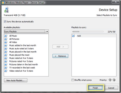Click icon beside Music rated at 4 or 5 stars
The width and height of the screenshot is (121, 93).
pyautogui.click(x=6, y=58)
